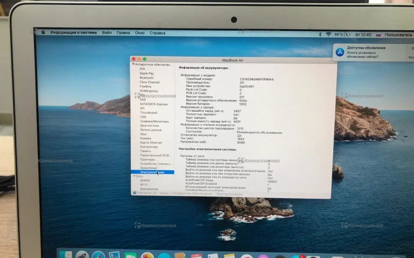Open Mail stamp icon in the Dock

pyautogui.click(x=115, y=255)
